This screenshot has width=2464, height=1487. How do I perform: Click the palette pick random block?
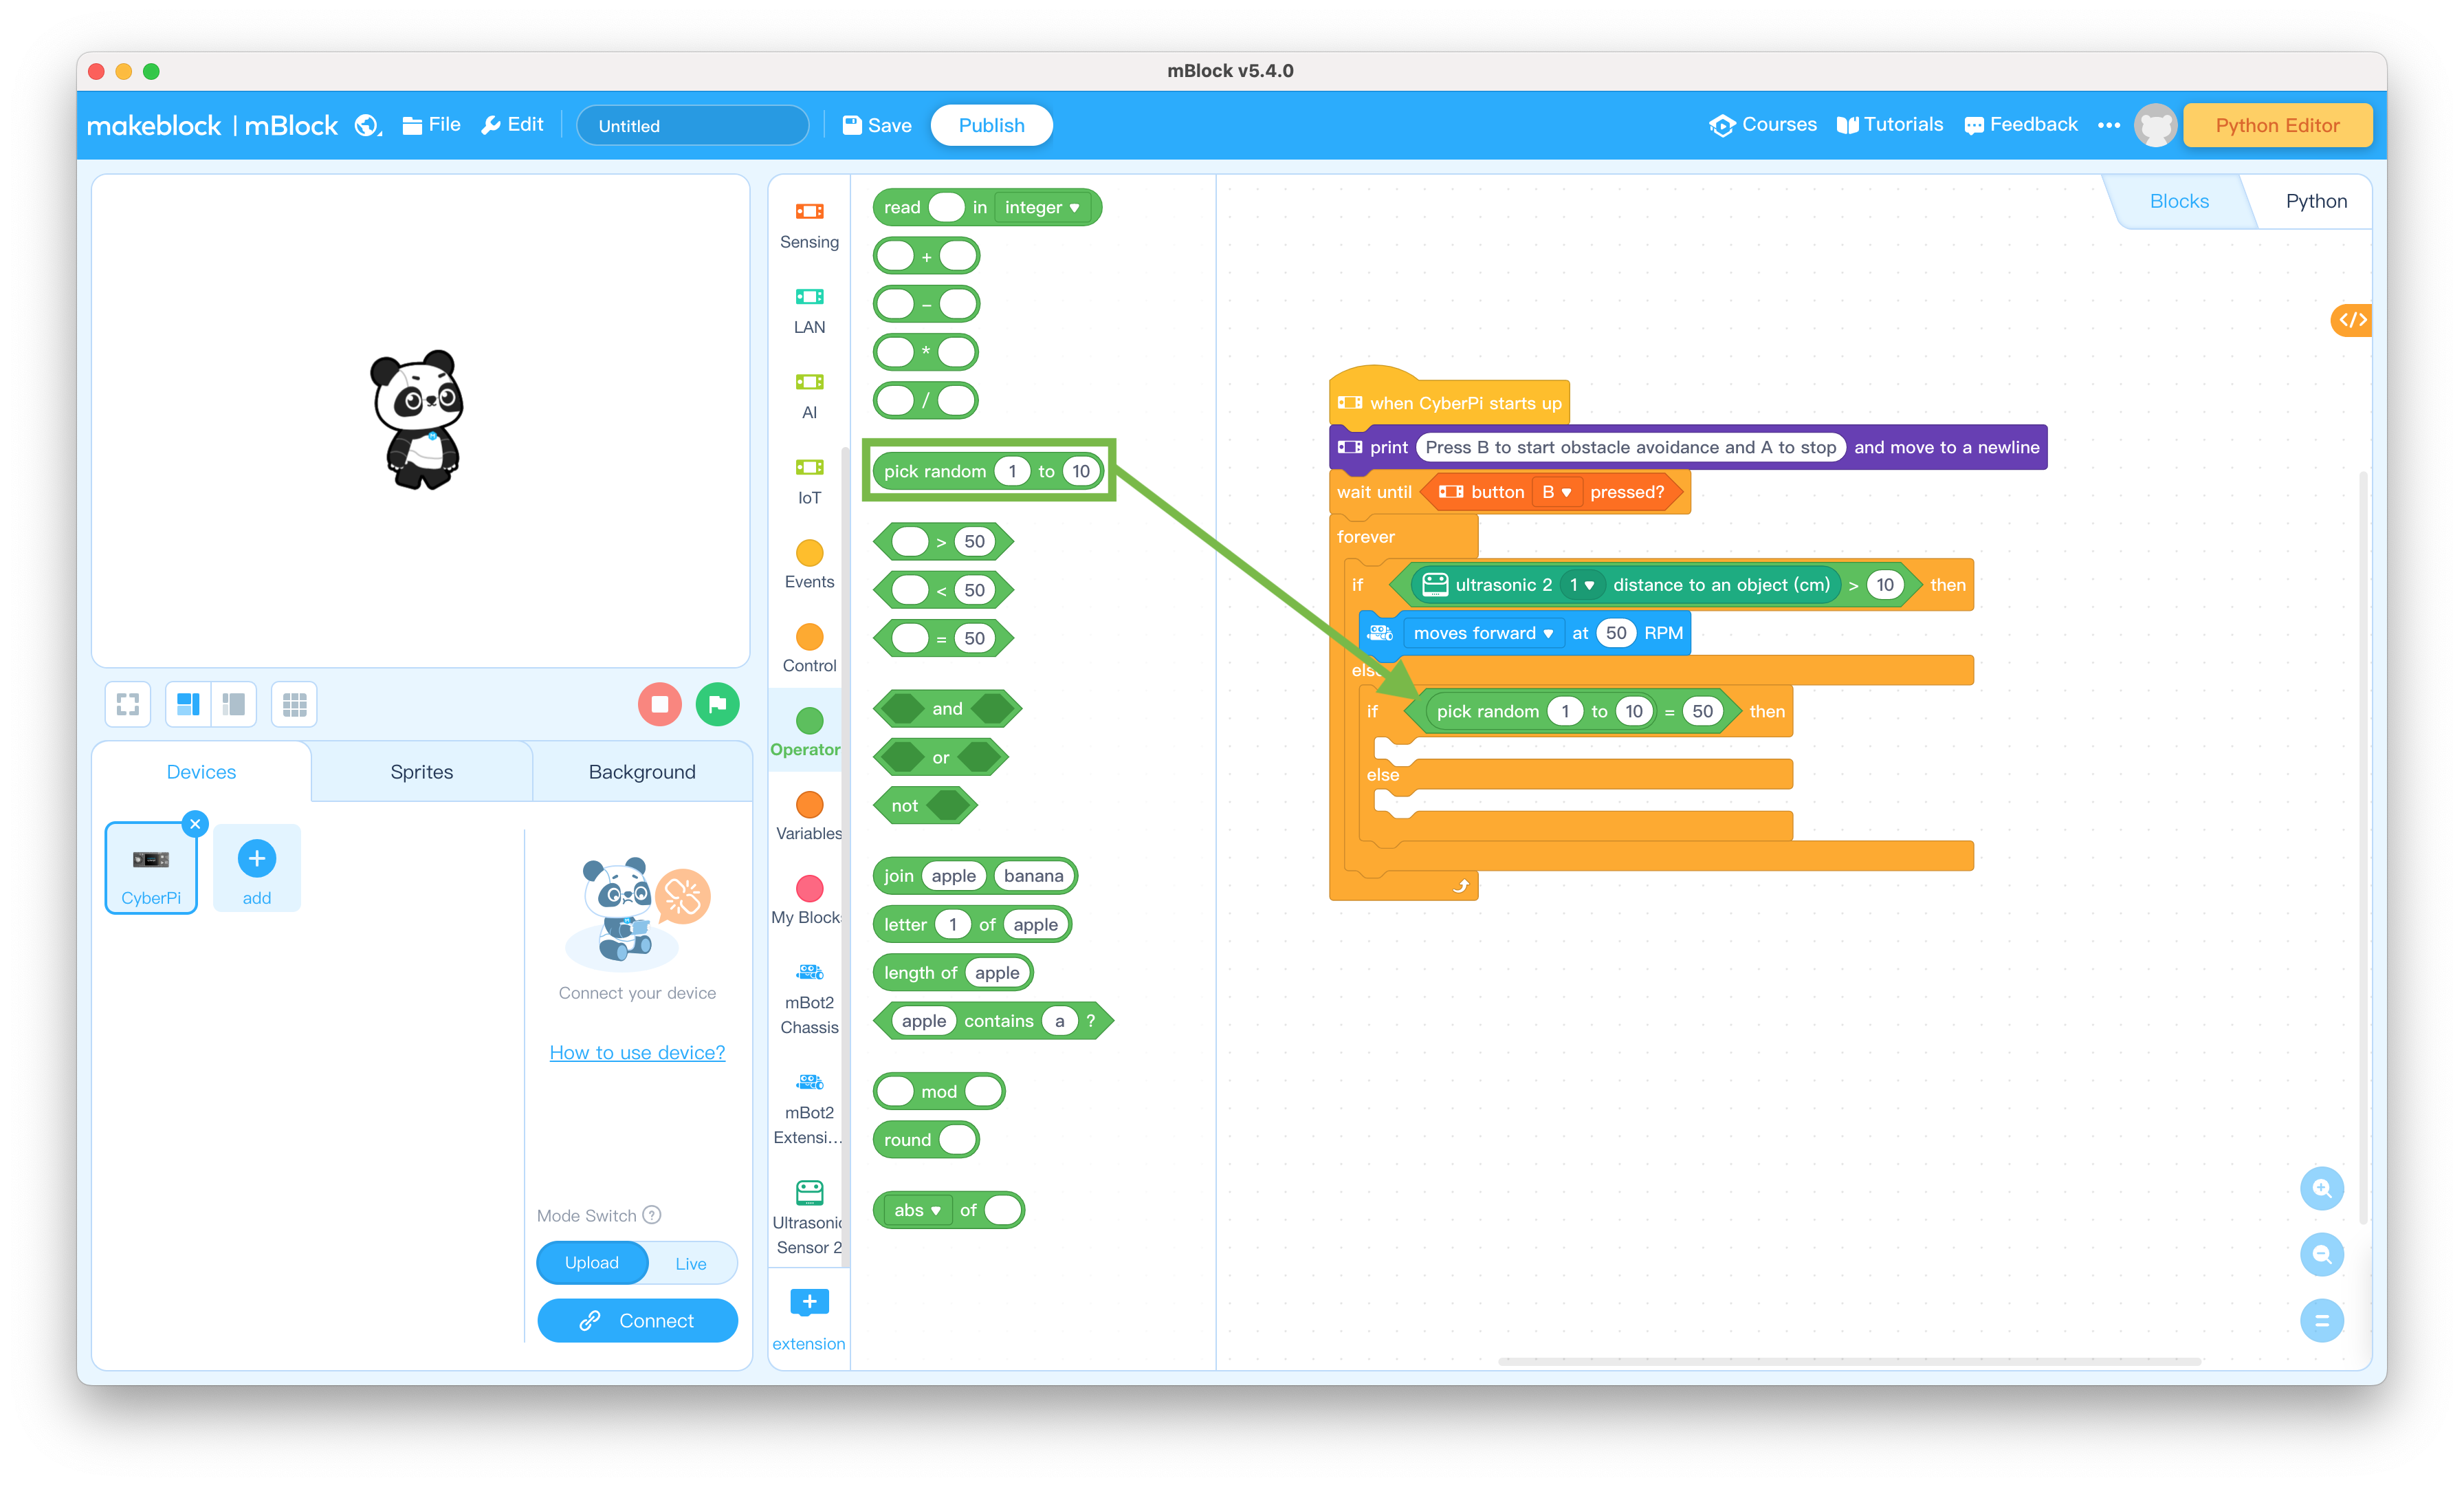(x=987, y=471)
